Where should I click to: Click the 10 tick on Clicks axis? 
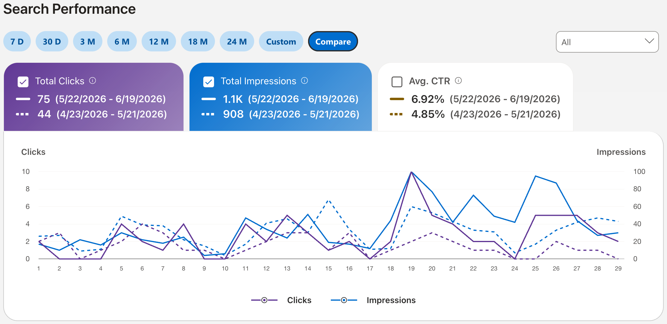(x=26, y=172)
